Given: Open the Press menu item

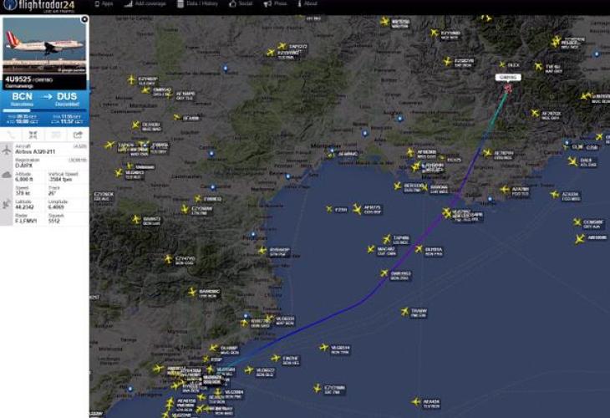Looking at the screenshot, I should pos(275,4).
